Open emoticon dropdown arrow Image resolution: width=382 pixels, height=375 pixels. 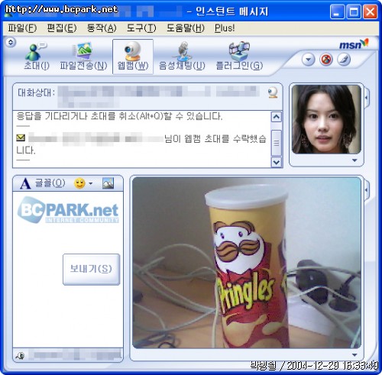click(91, 183)
